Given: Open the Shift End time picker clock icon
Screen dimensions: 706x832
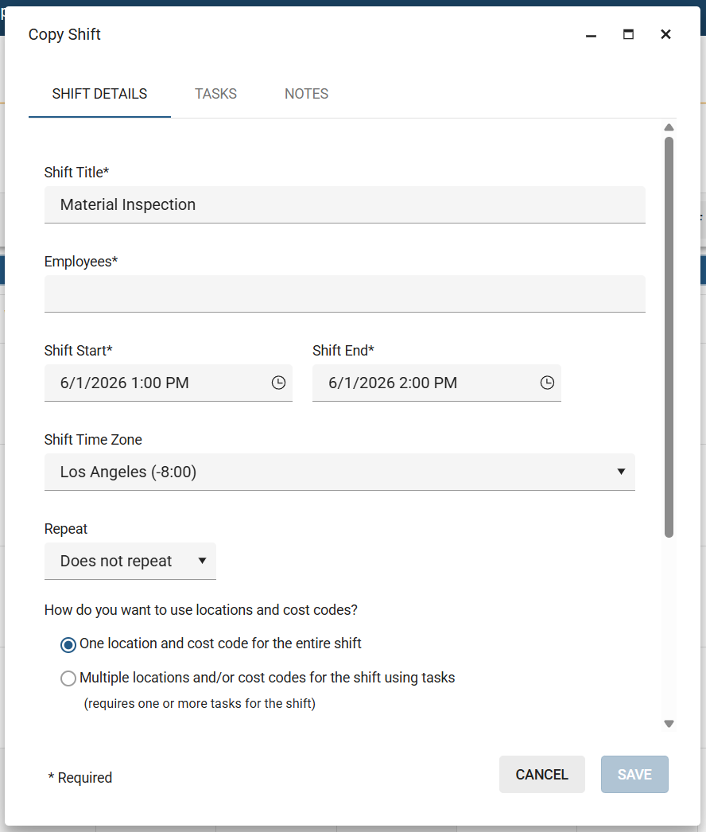Looking at the screenshot, I should pyautogui.click(x=547, y=383).
